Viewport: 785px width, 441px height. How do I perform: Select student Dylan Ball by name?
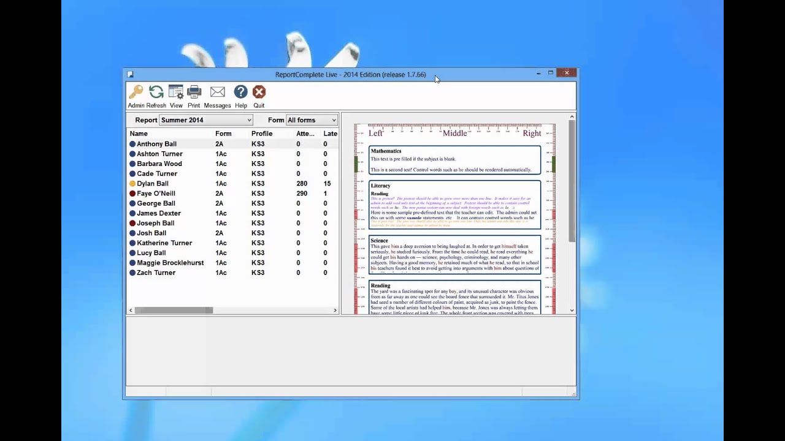click(153, 184)
